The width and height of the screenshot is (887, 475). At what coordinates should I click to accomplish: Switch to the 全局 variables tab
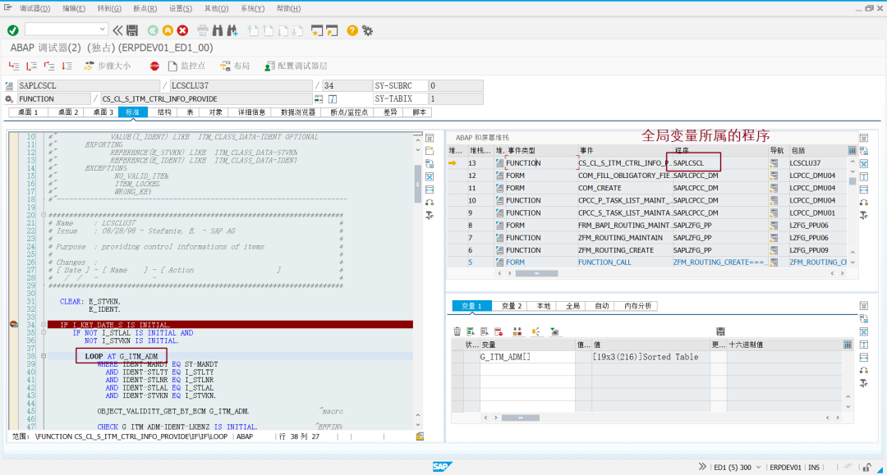[x=573, y=306]
